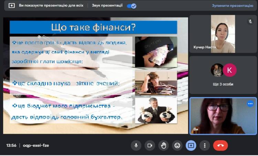Select your own video tile labeled Ви
This screenshot has height=156, width=258.
pyautogui.click(x=223, y=116)
